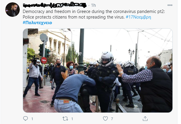Retweet this post using the arrows icon
Viewport: 181px width, 124px height.
[x=65, y=119]
